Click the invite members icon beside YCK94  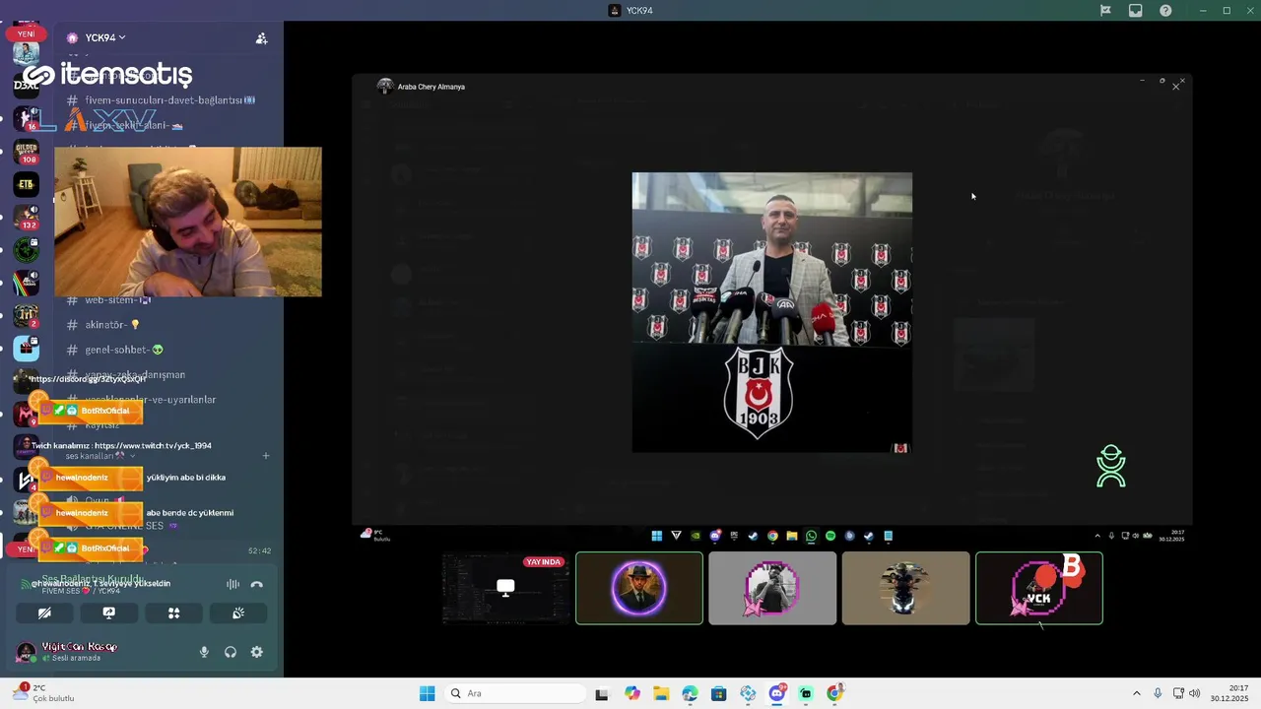click(261, 38)
